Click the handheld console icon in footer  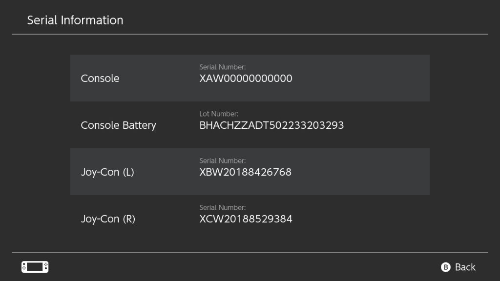click(35, 267)
